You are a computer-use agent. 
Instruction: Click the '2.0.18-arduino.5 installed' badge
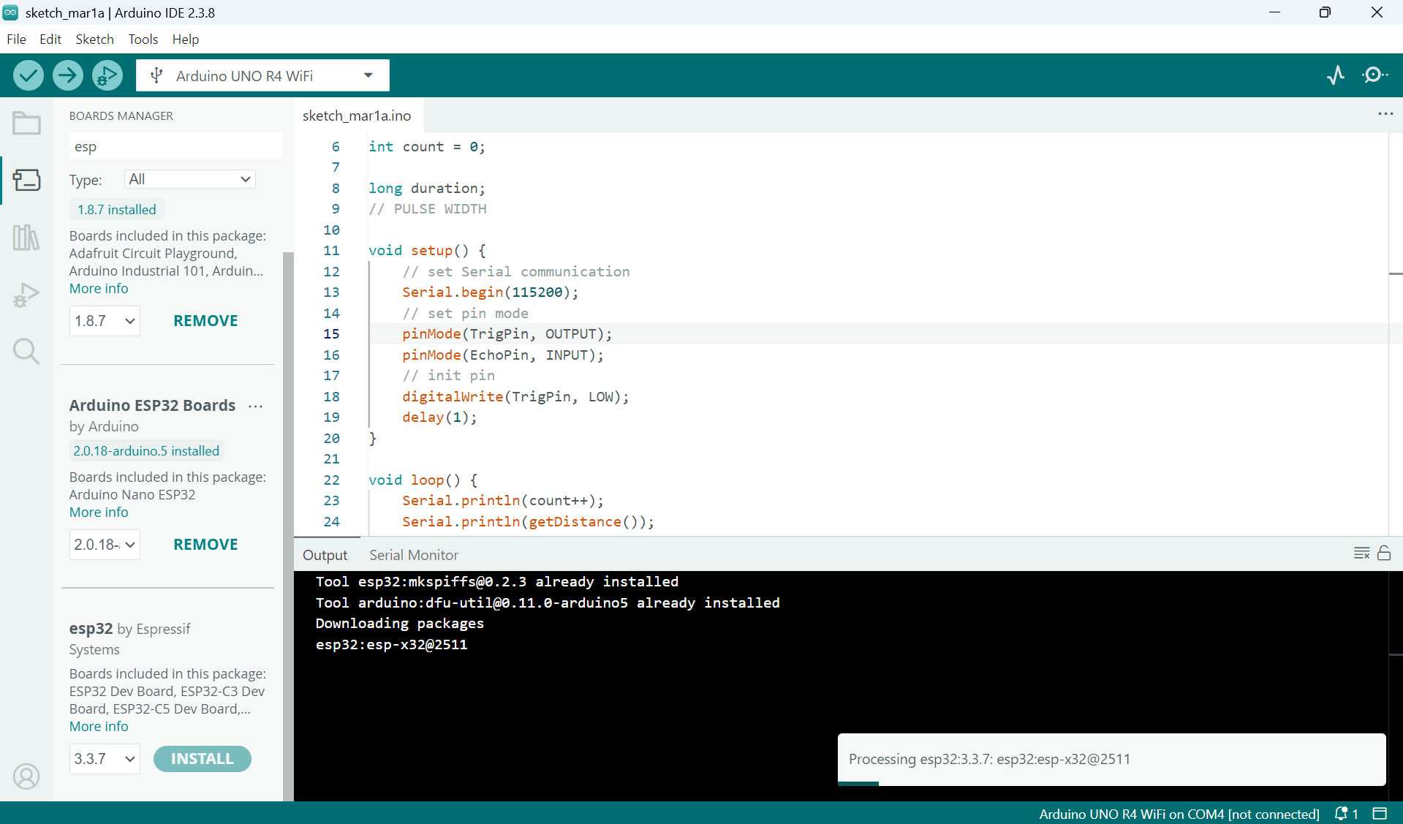point(146,451)
